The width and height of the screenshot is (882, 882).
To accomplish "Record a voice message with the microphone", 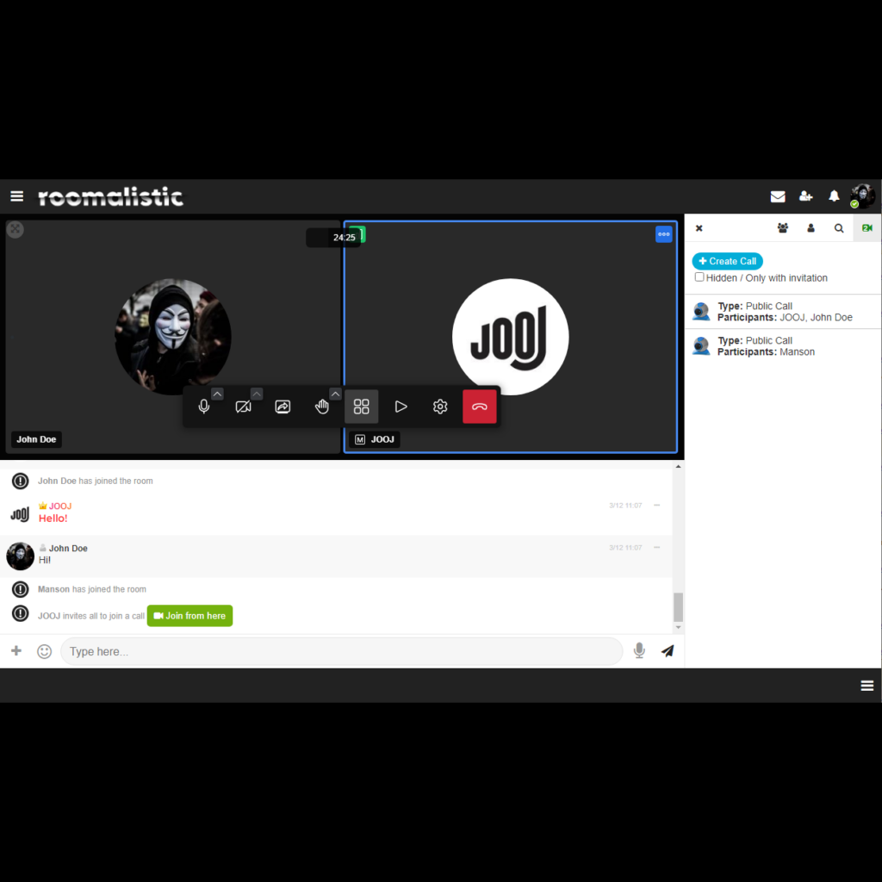I will 639,650.
